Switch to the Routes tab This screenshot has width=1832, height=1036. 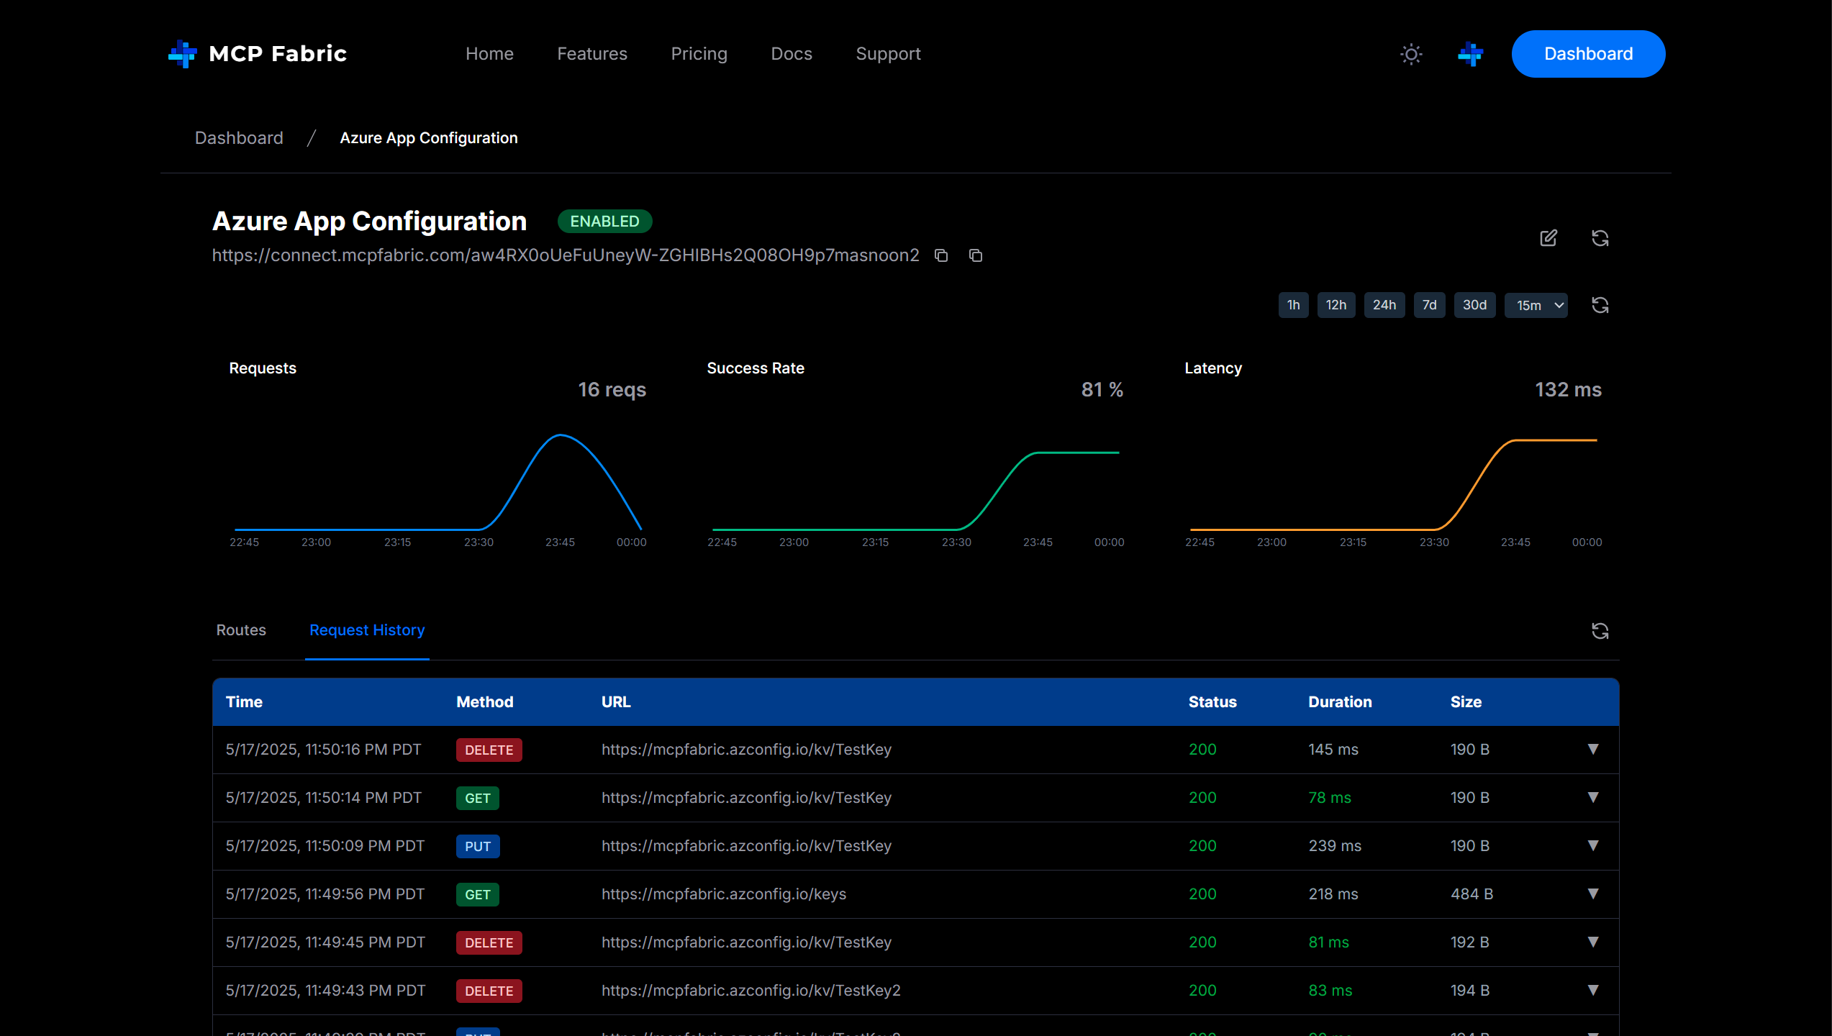(241, 630)
